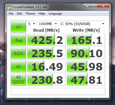Start the Seq sequential test
This screenshot has width=115, height=105.
point(18,40)
